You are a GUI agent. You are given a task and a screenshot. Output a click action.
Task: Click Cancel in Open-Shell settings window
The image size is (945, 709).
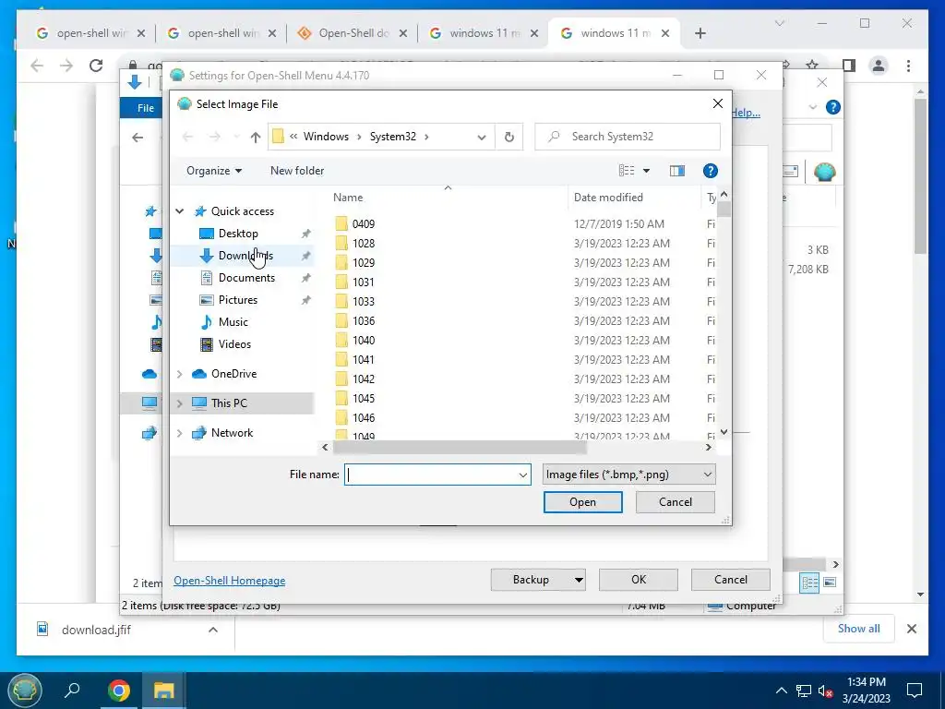(731, 580)
